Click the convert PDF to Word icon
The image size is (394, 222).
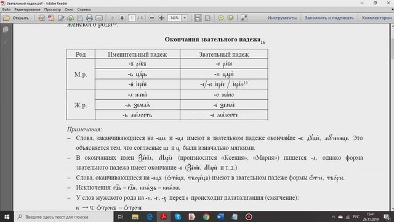[x=41, y=18]
